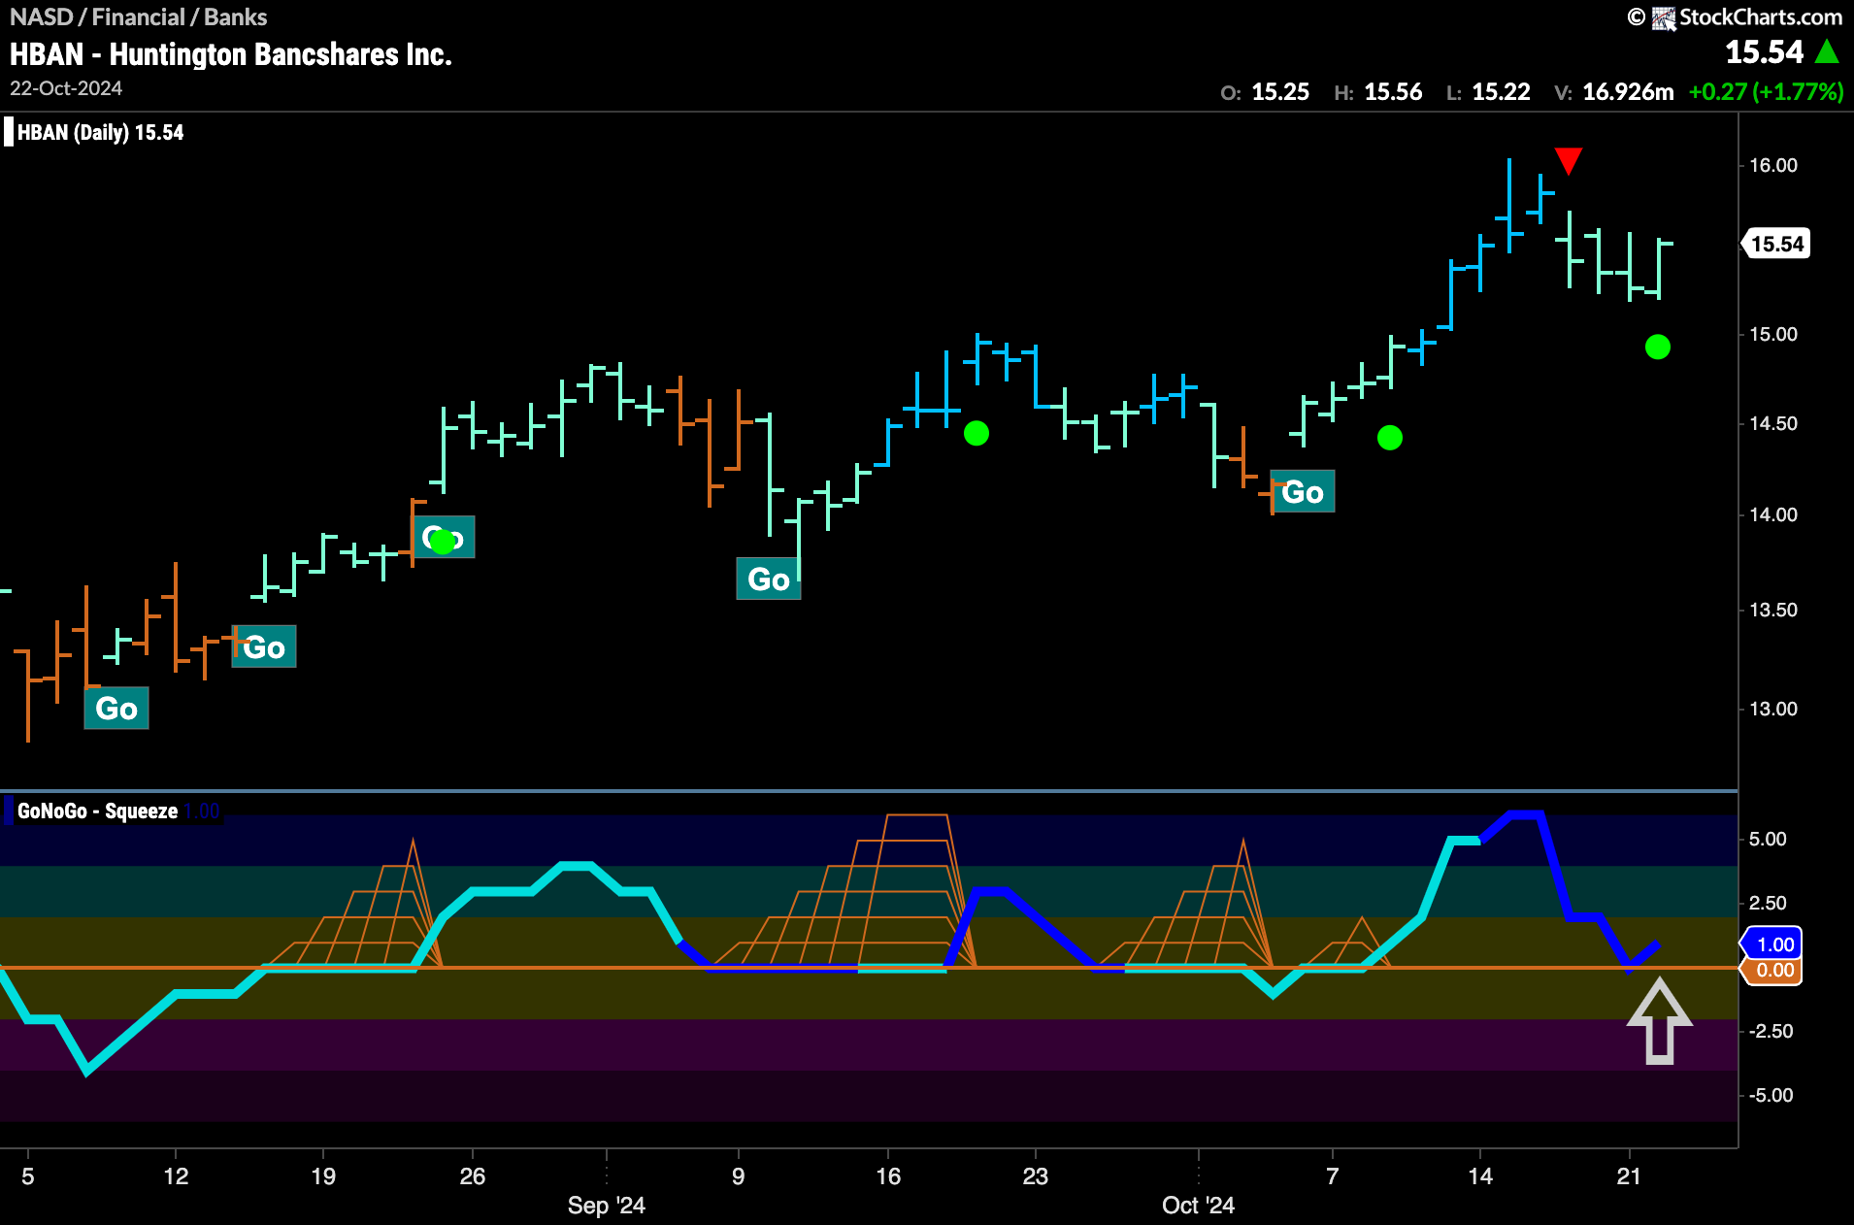Viewport: 1854px width, 1225px height.
Task: Click the 16 date tick label
Action: (888, 1176)
